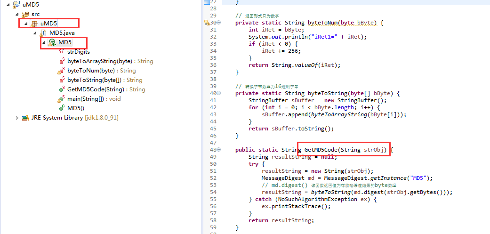Click 'int iRet = bByte;' on line 31

pyautogui.click(x=276, y=30)
